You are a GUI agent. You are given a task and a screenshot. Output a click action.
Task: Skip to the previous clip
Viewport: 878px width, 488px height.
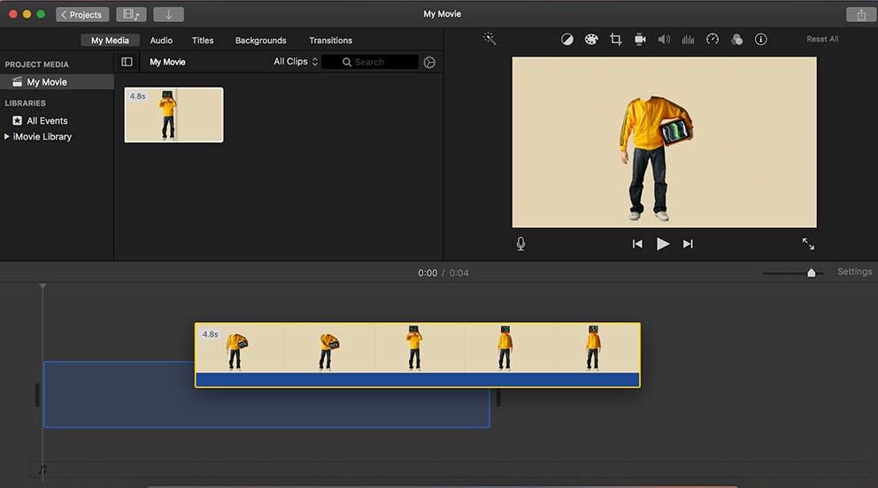click(x=637, y=244)
